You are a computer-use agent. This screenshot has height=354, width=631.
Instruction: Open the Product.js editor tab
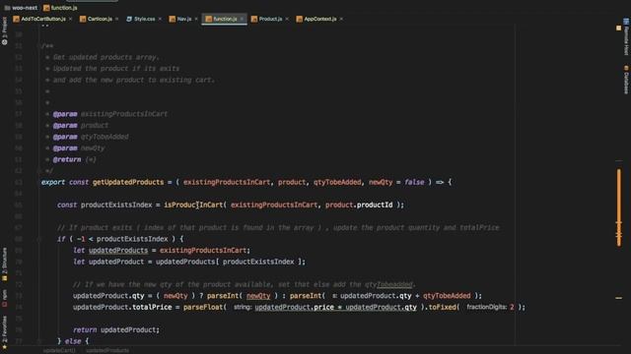pos(269,19)
